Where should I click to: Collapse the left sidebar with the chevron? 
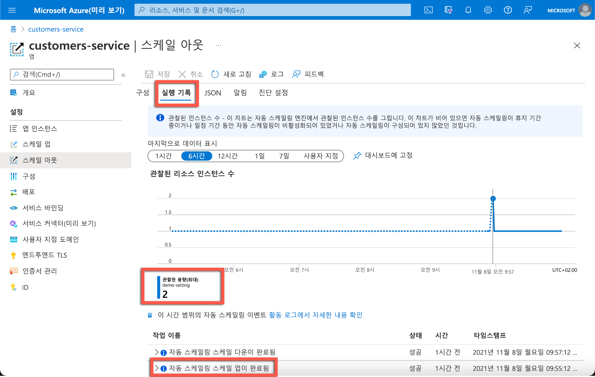pyautogui.click(x=123, y=75)
